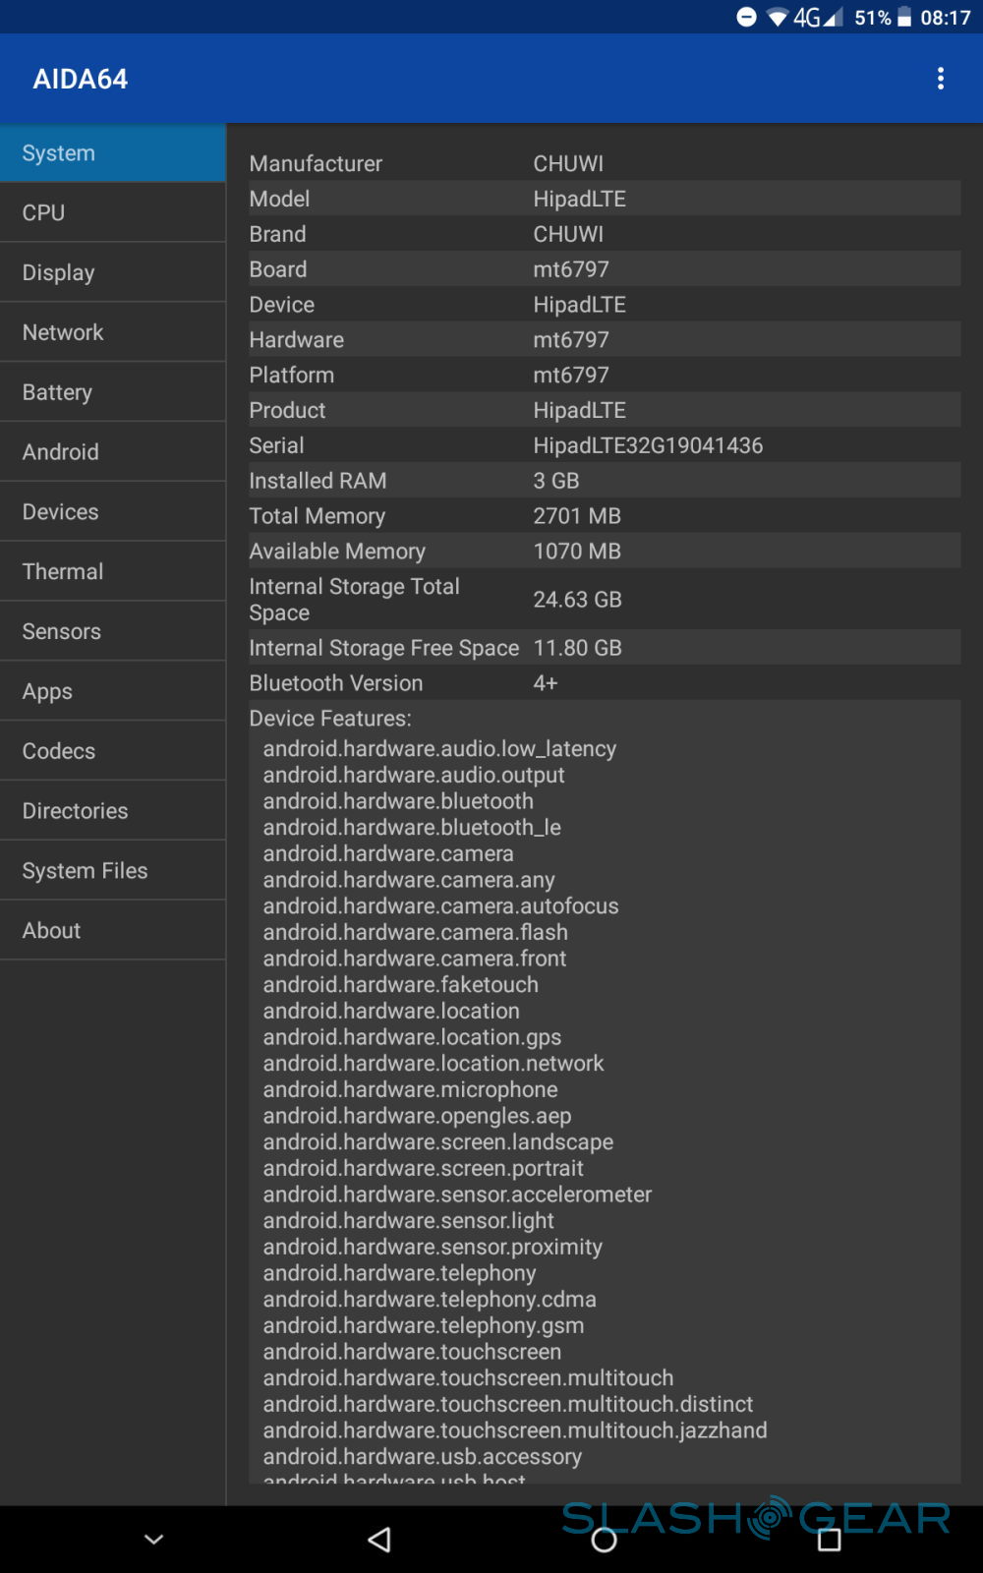Open the Display section

pos(113,272)
